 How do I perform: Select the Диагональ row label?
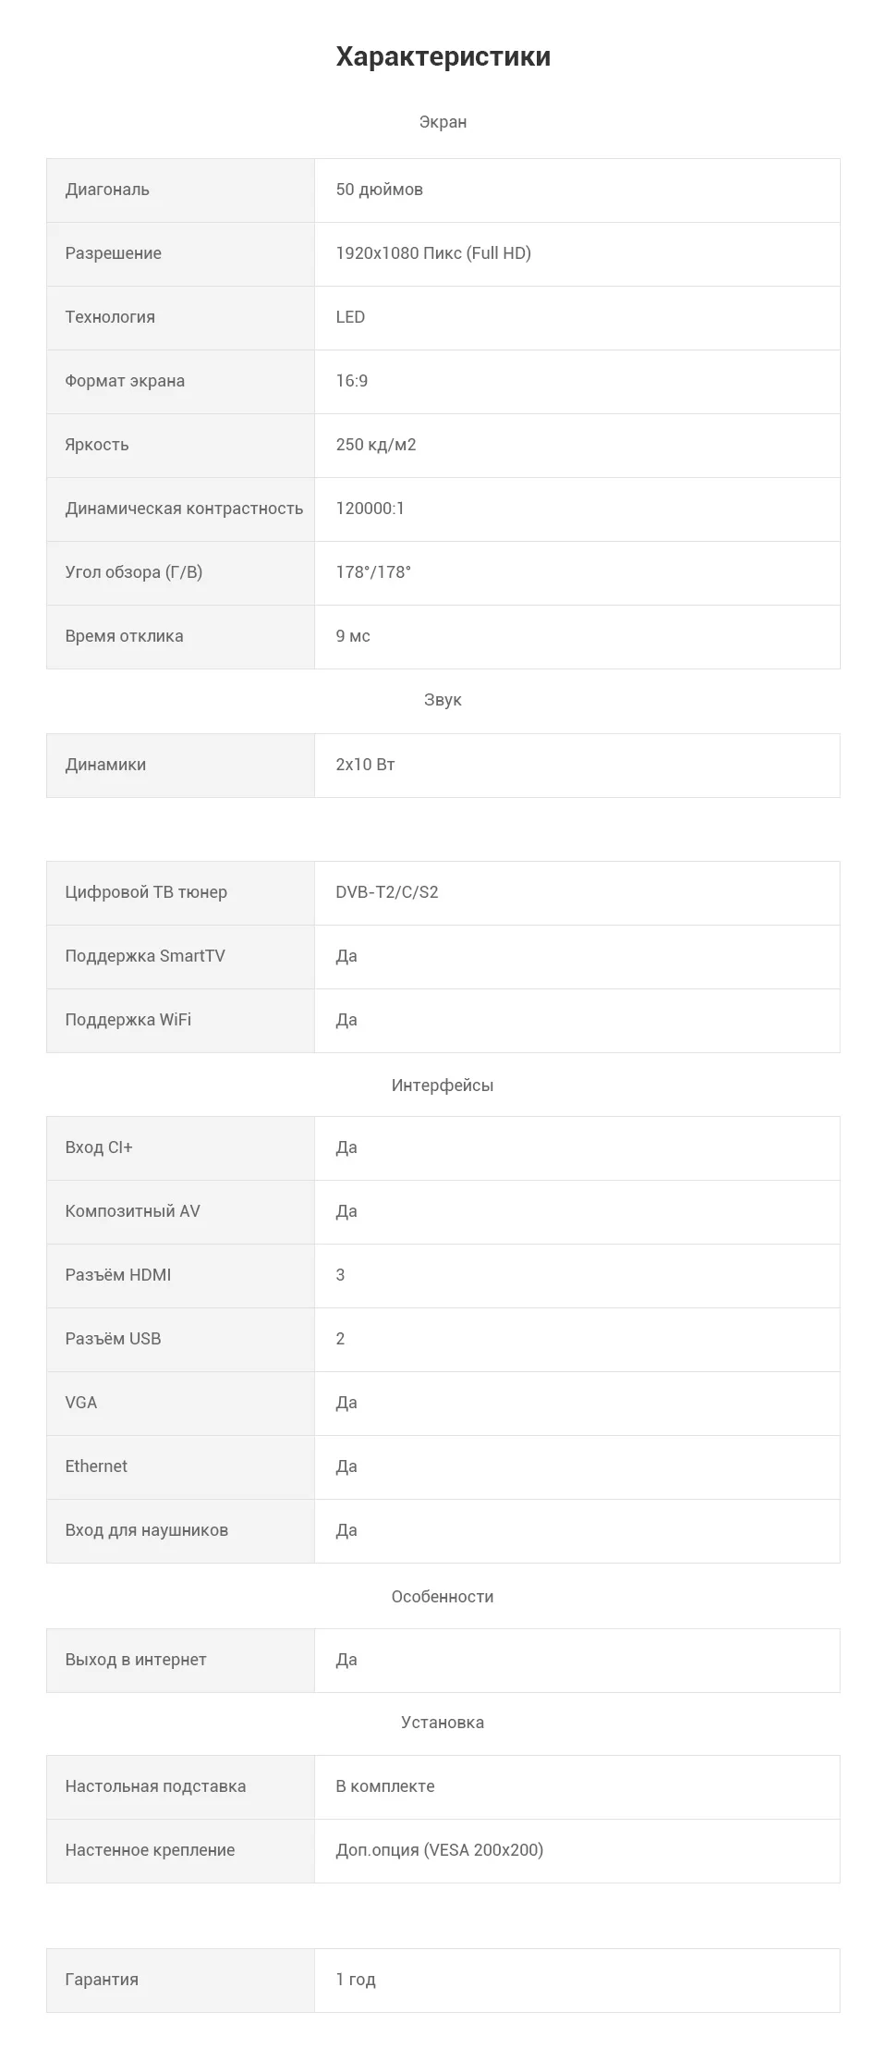click(107, 190)
